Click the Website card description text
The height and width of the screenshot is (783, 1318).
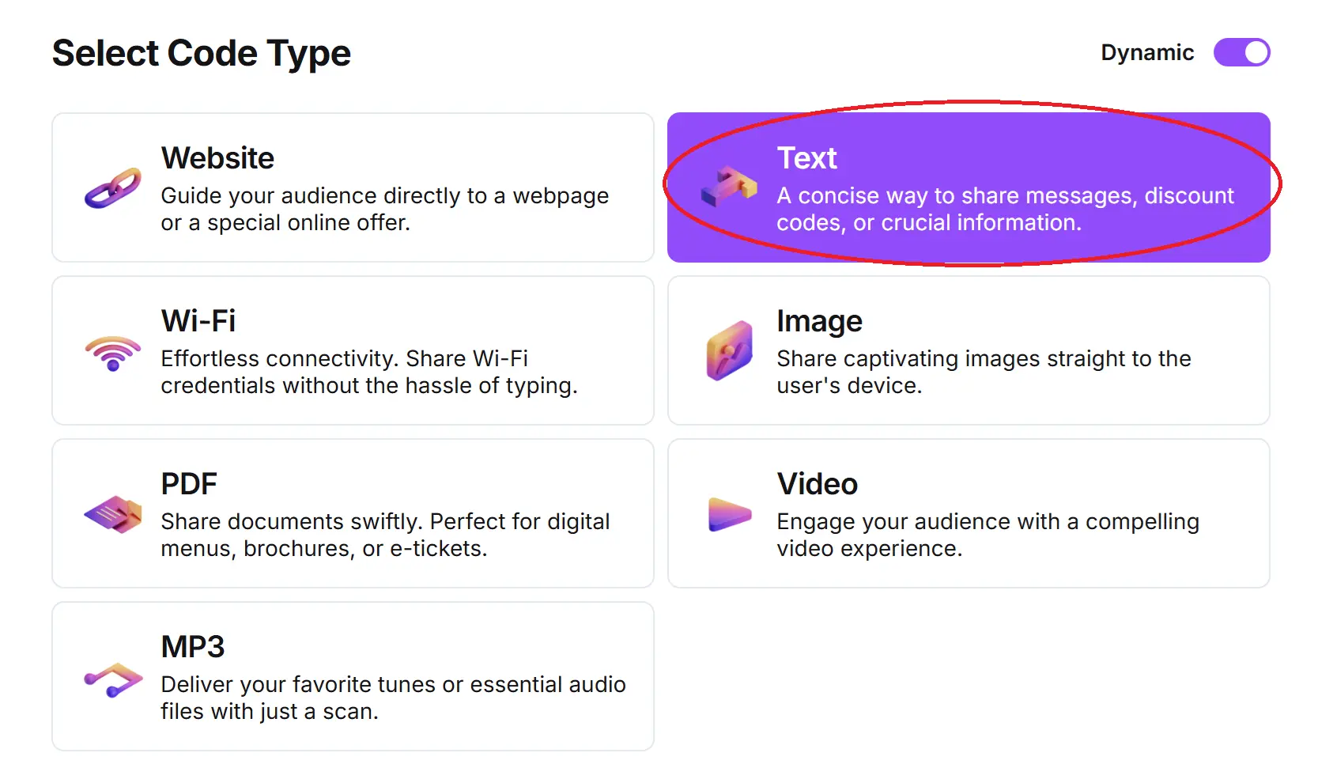385,209
